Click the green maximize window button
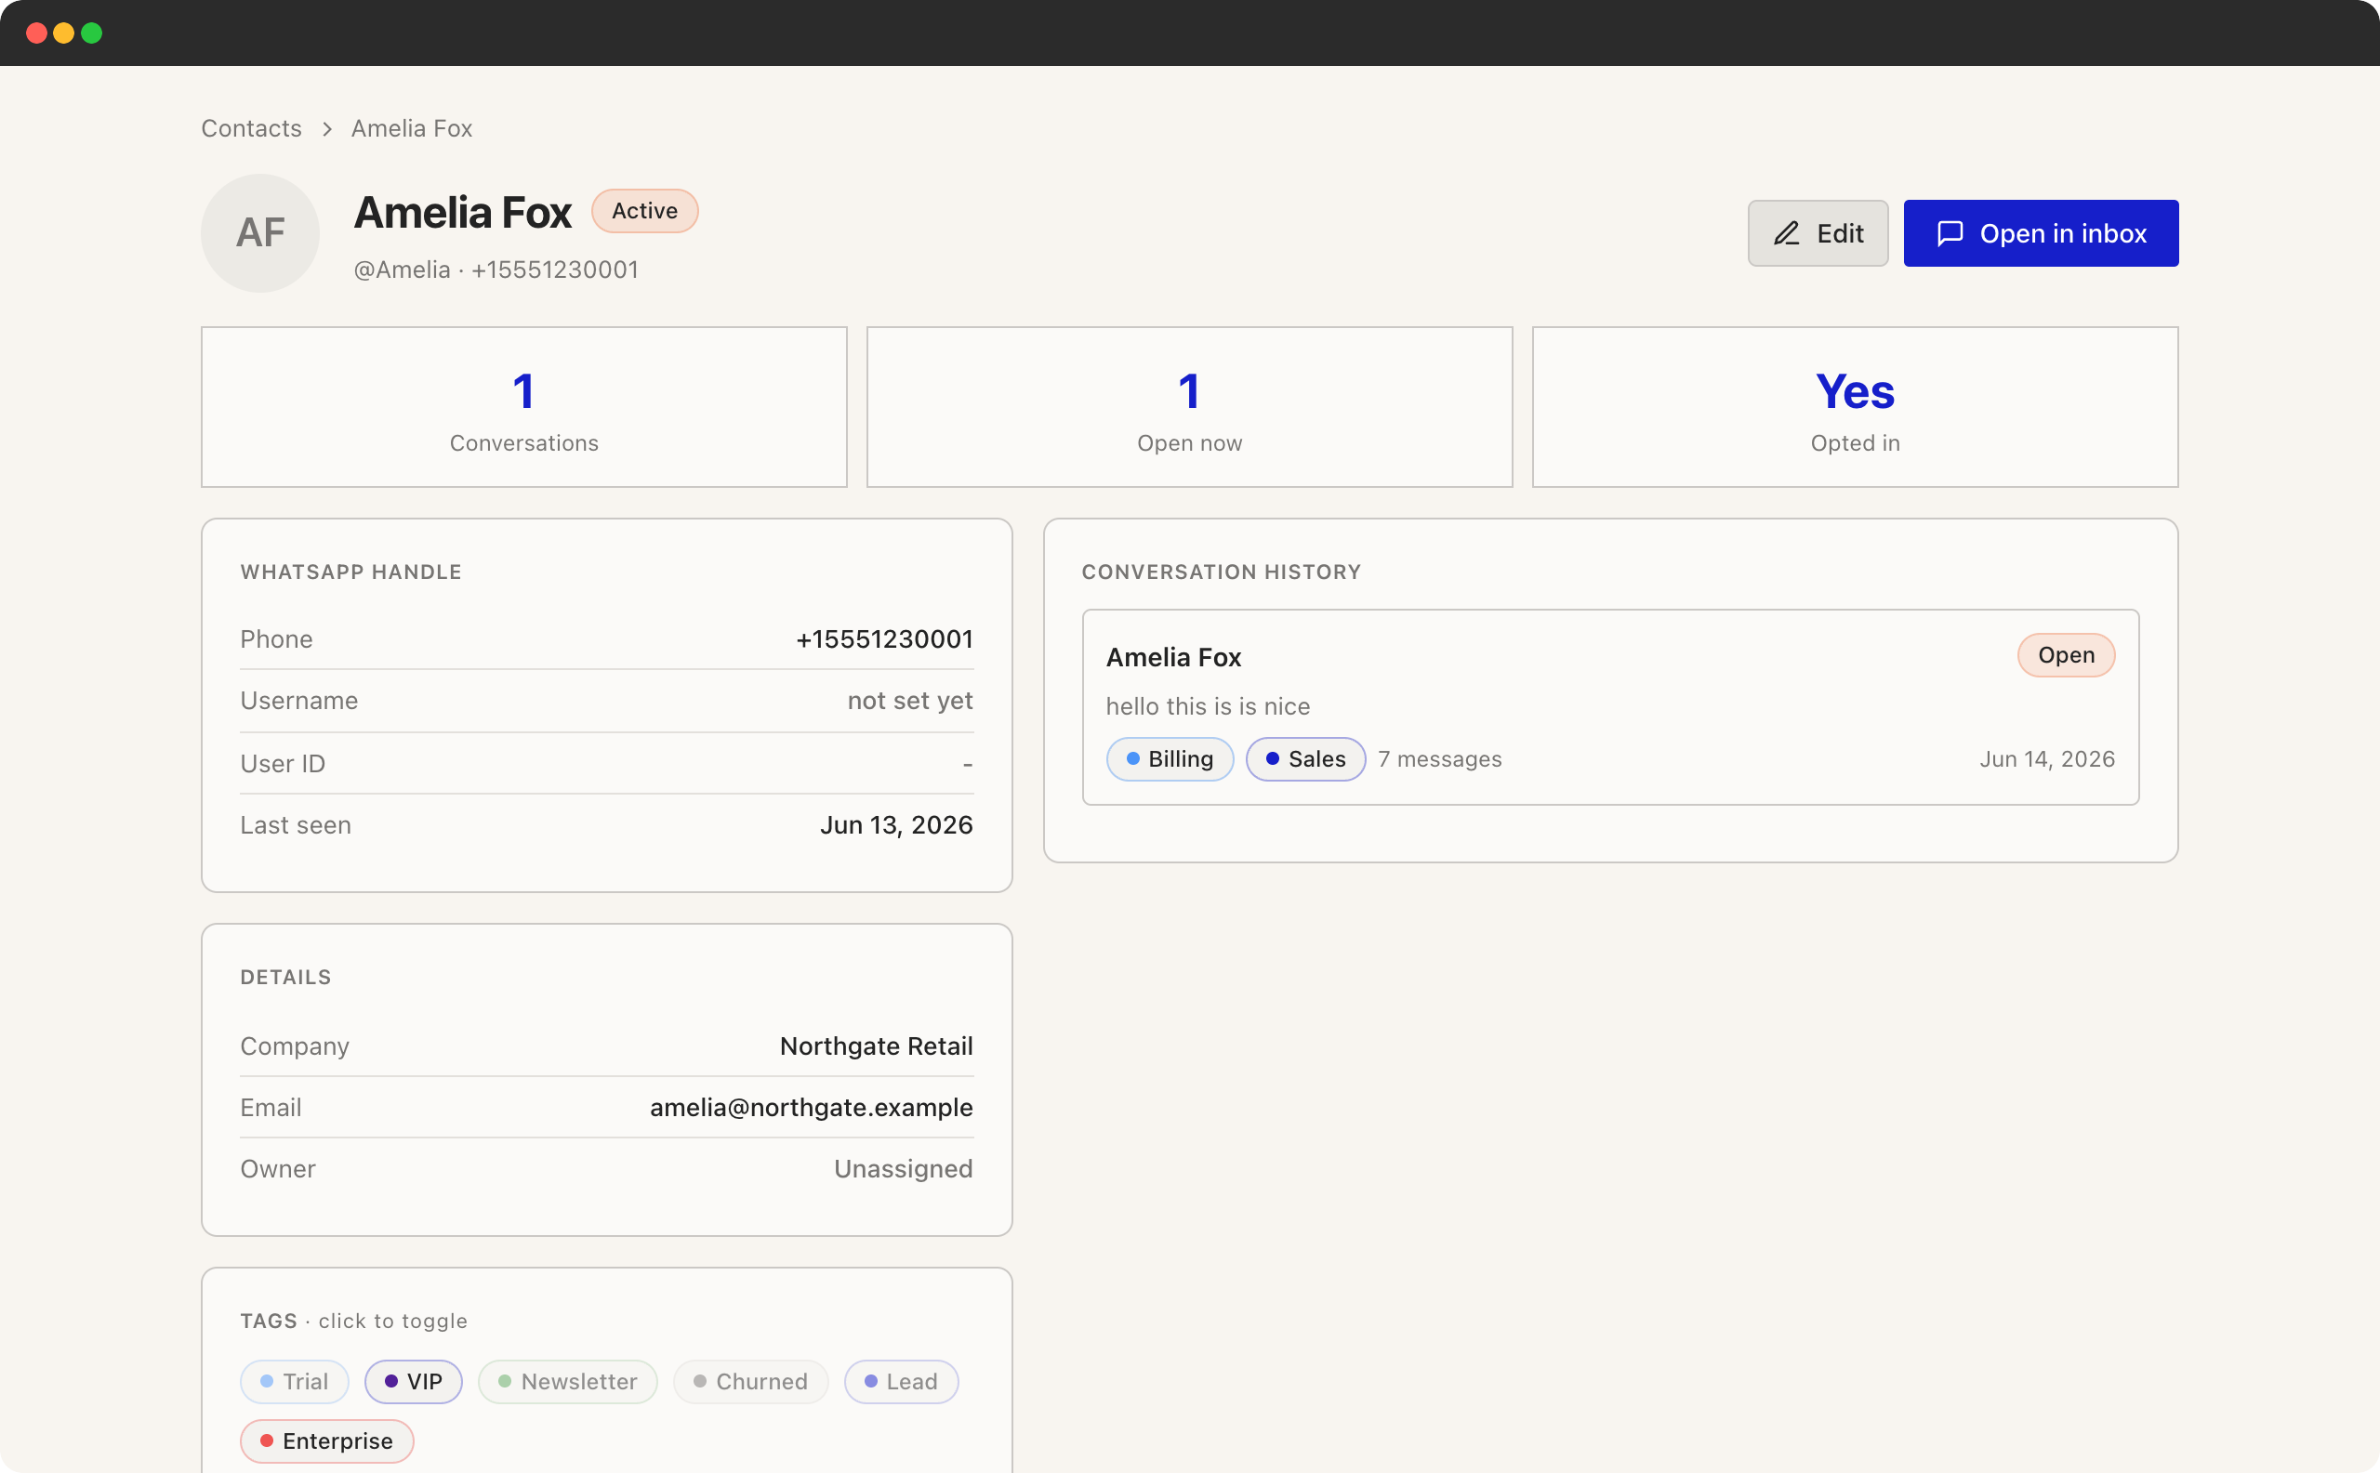 [x=92, y=33]
